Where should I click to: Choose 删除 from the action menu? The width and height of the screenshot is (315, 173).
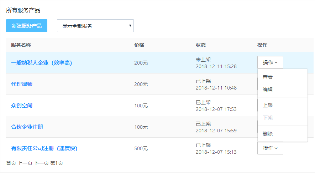(x=268, y=134)
